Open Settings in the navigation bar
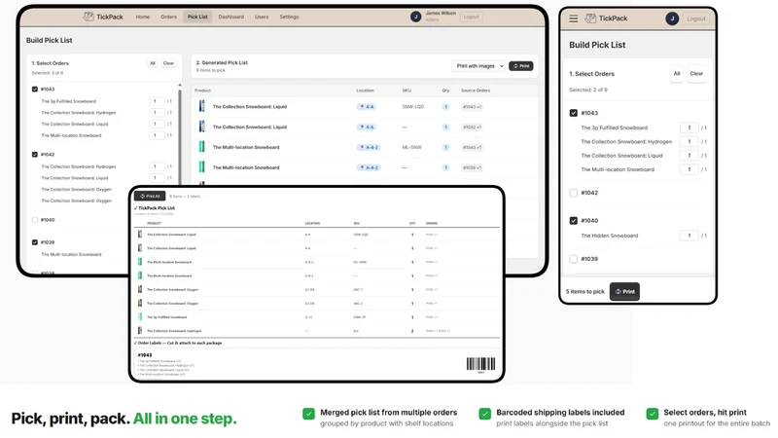Image resolution: width=778 pixels, height=438 pixels. pos(289,17)
